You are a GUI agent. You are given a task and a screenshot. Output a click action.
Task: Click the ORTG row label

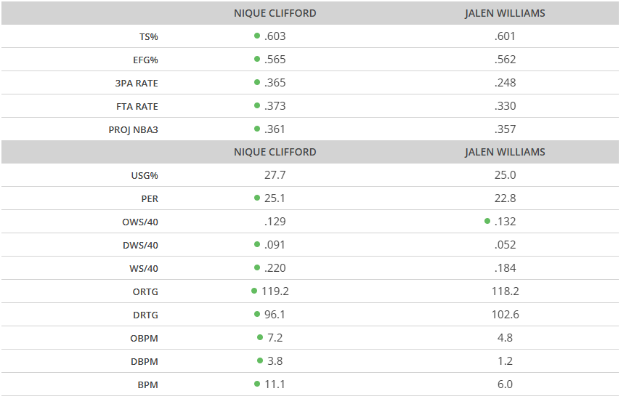coord(145,292)
